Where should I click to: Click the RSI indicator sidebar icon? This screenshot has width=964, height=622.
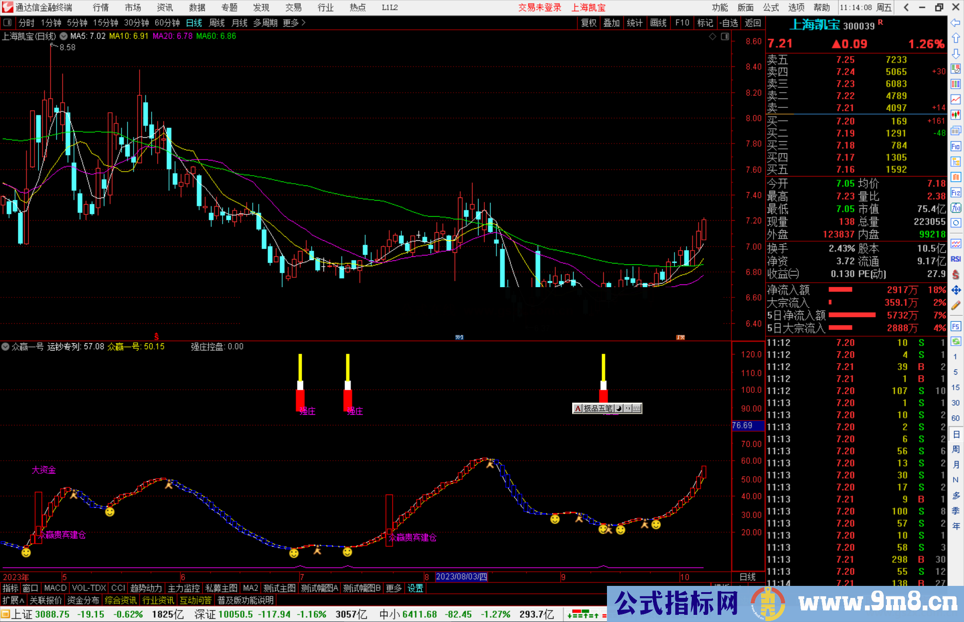coord(955,259)
